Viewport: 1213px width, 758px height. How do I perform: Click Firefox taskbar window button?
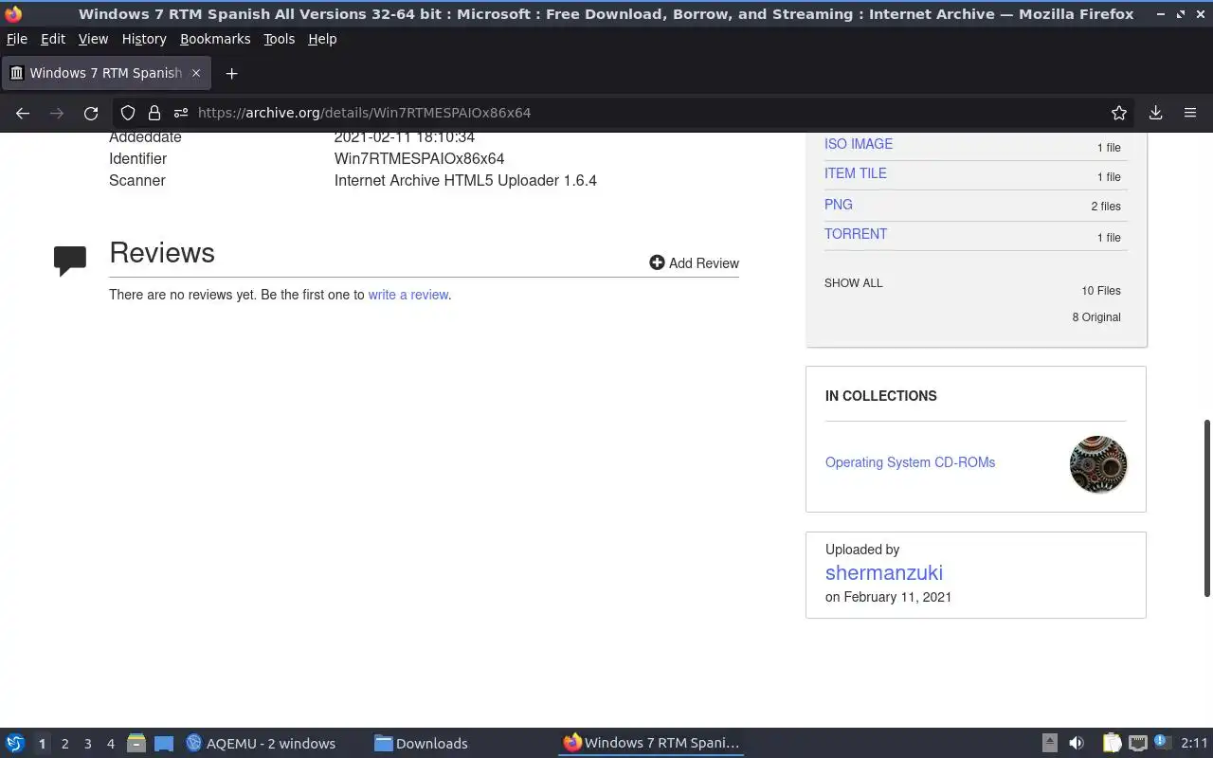click(651, 743)
